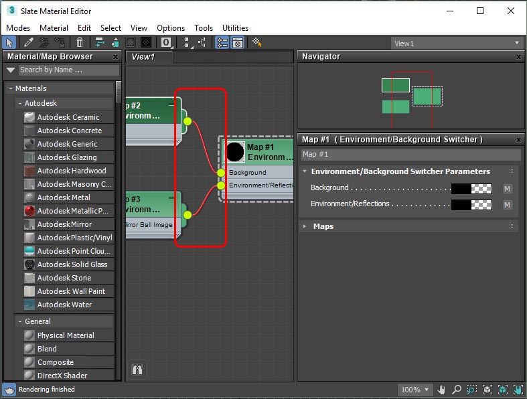Click Map #1 node black preview thumbnail
This screenshot has width=527, height=399.
pos(235,152)
